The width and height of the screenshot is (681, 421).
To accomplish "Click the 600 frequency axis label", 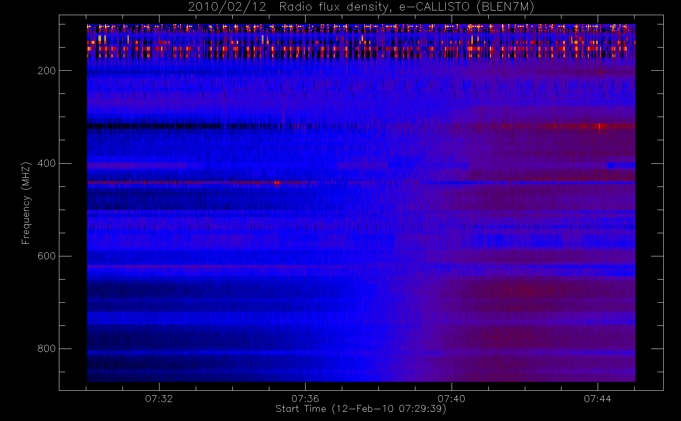I will click(46, 256).
